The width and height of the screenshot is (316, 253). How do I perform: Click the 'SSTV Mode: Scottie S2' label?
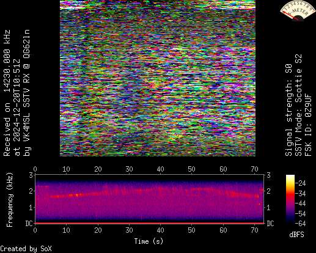[x=298, y=105]
